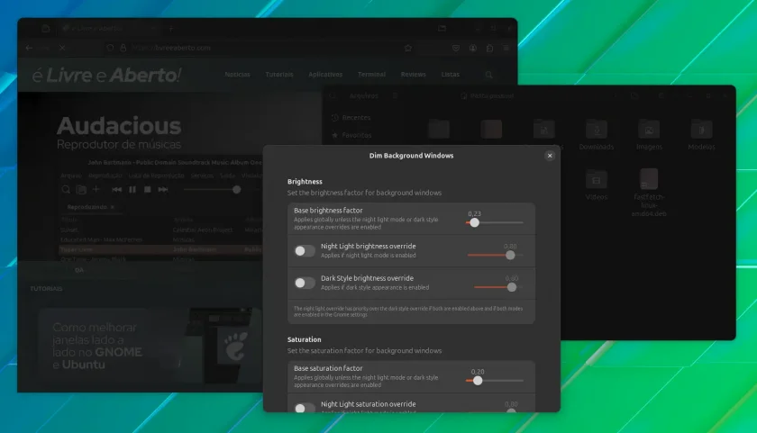757x433 pixels.
Task: Click Audacious open files icon
Action: (x=81, y=190)
